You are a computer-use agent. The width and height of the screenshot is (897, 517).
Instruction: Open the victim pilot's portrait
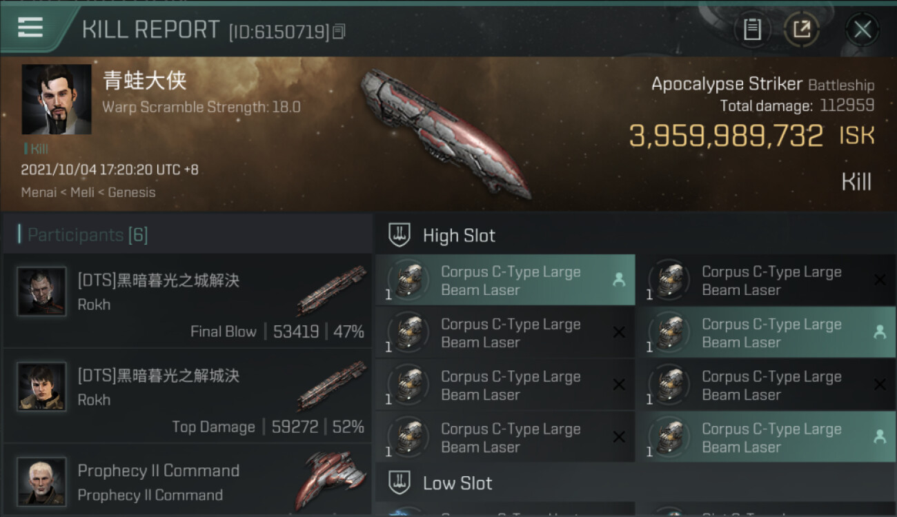[56, 99]
